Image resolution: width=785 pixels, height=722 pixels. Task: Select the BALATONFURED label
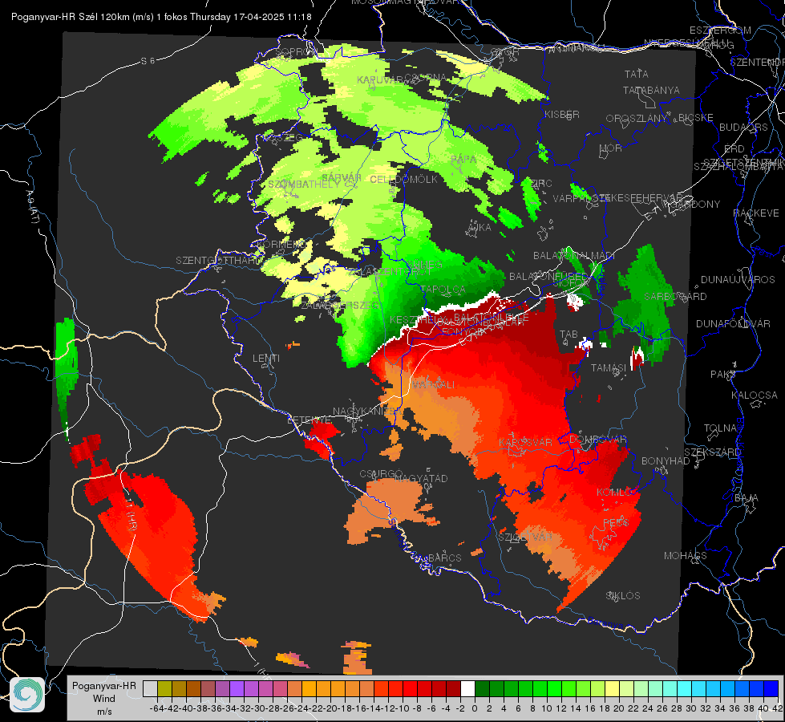pyautogui.click(x=548, y=277)
